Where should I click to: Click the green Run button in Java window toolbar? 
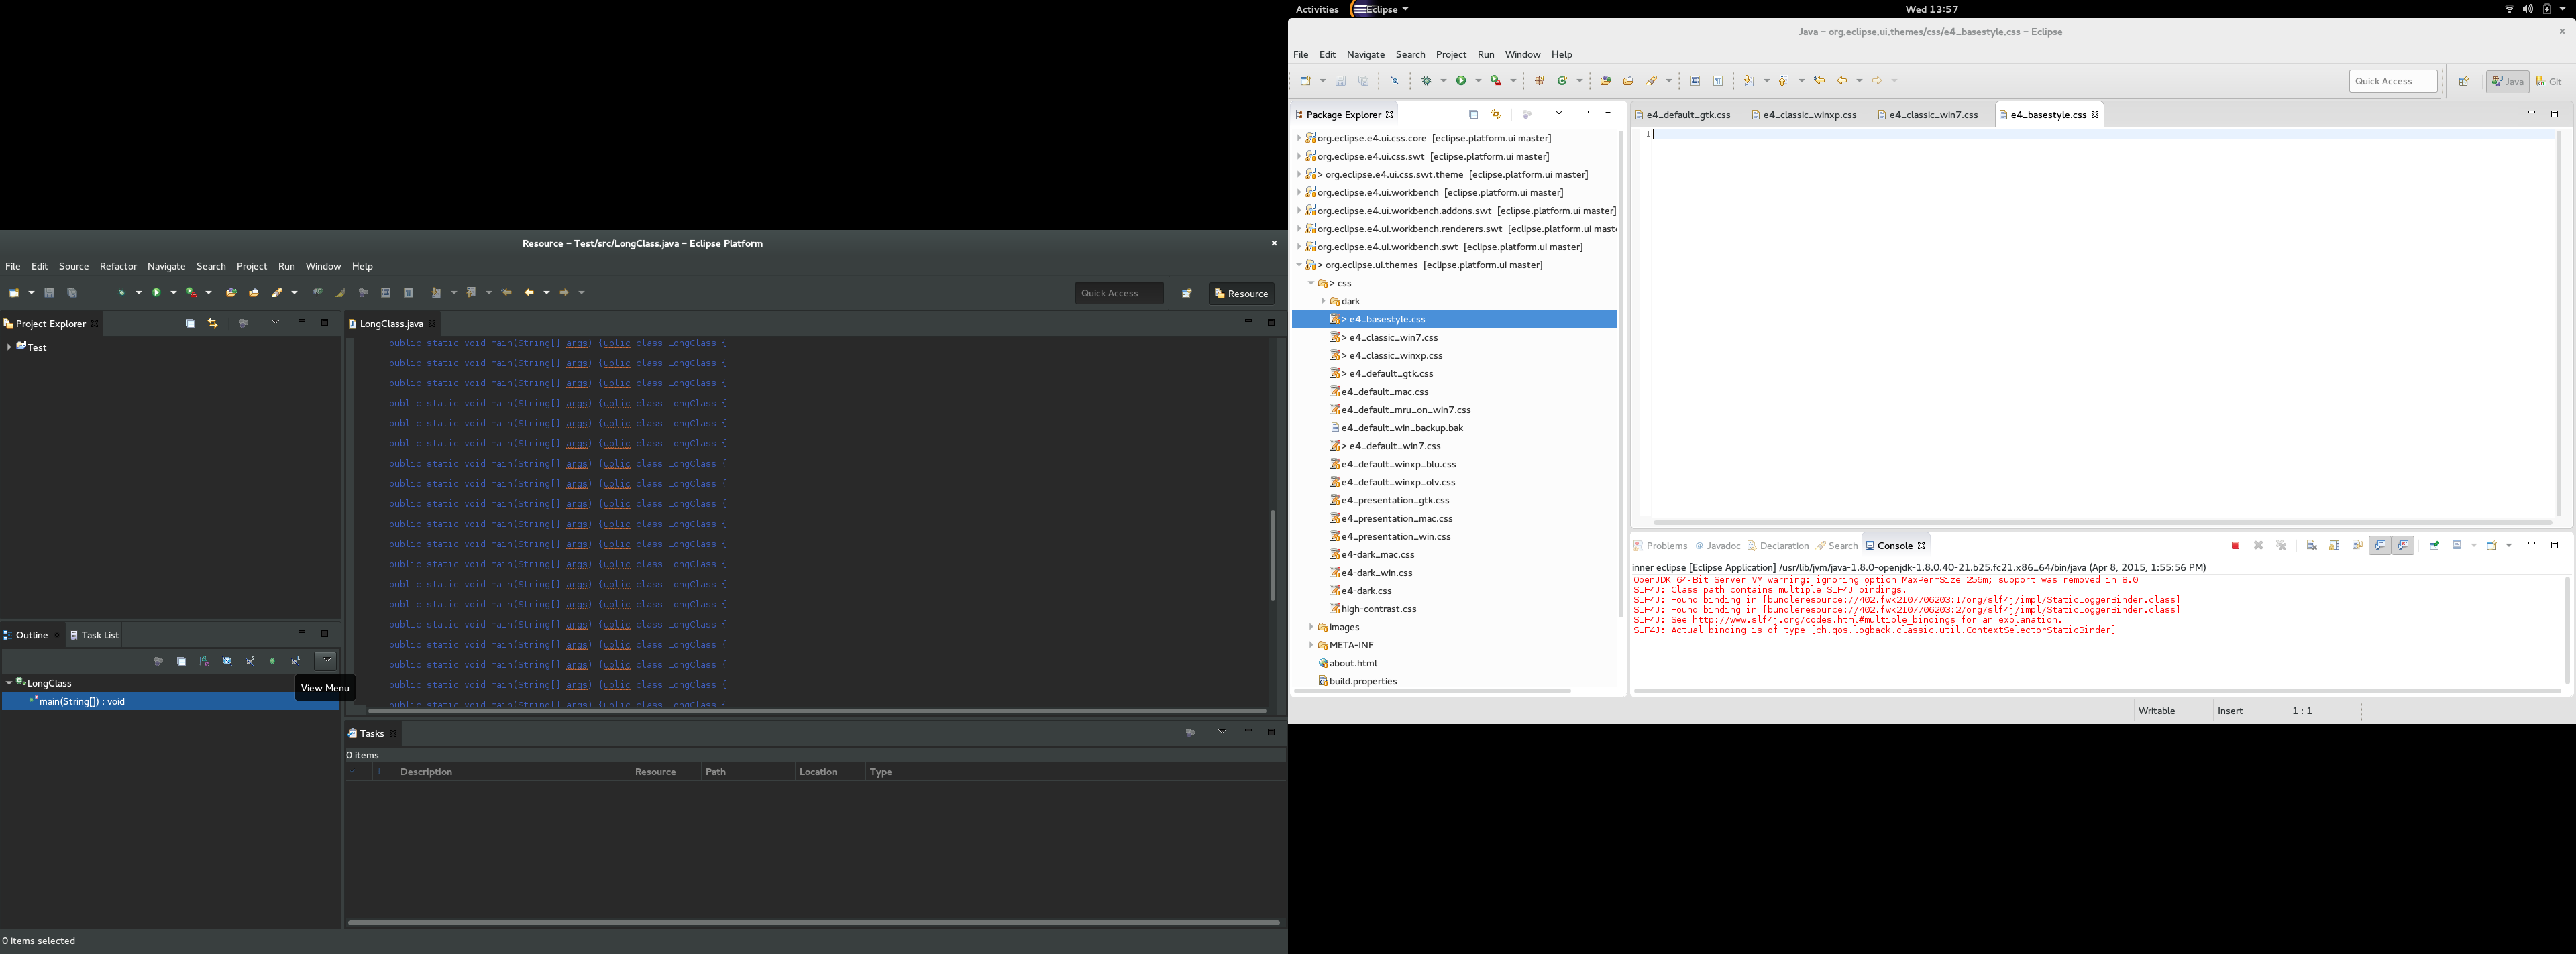point(1461,81)
